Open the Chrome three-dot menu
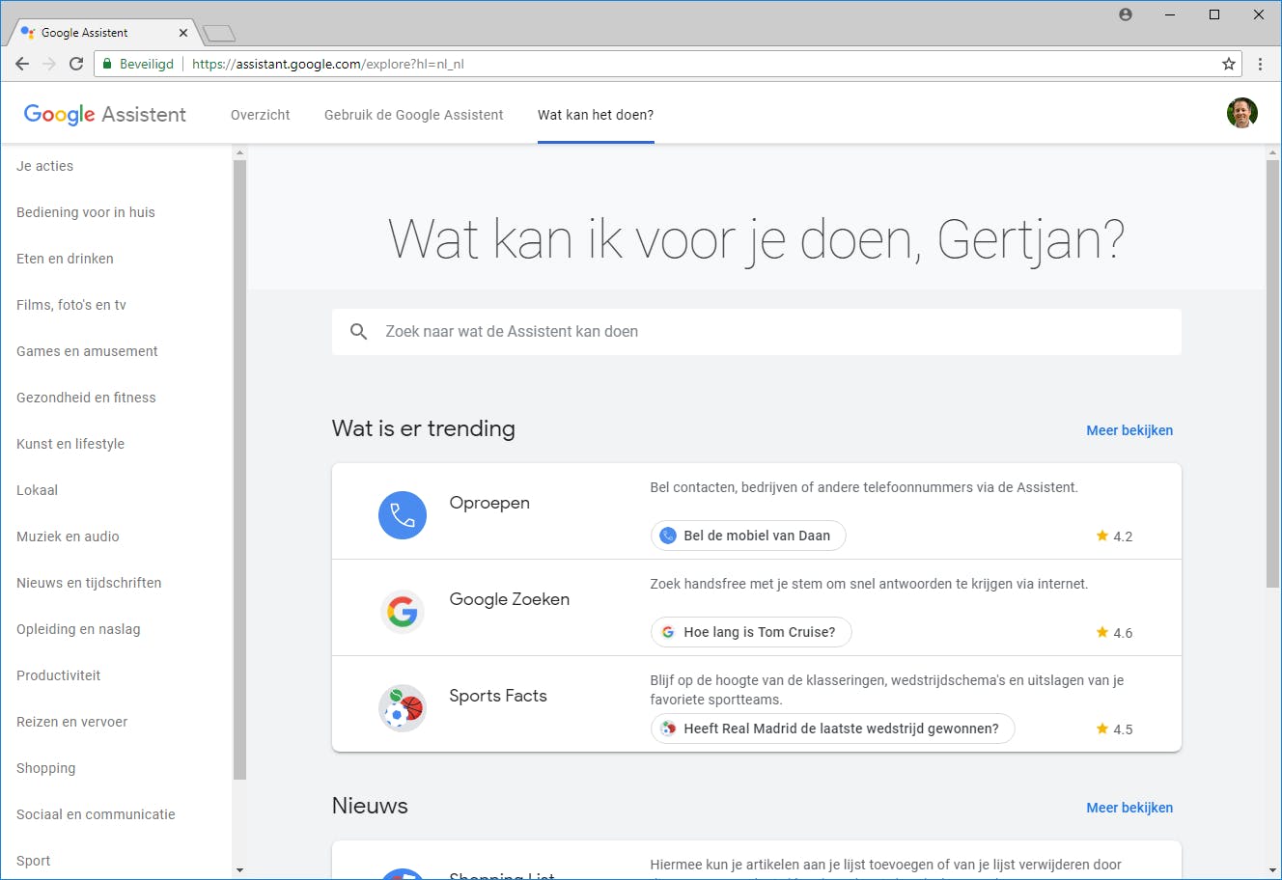 (1261, 64)
